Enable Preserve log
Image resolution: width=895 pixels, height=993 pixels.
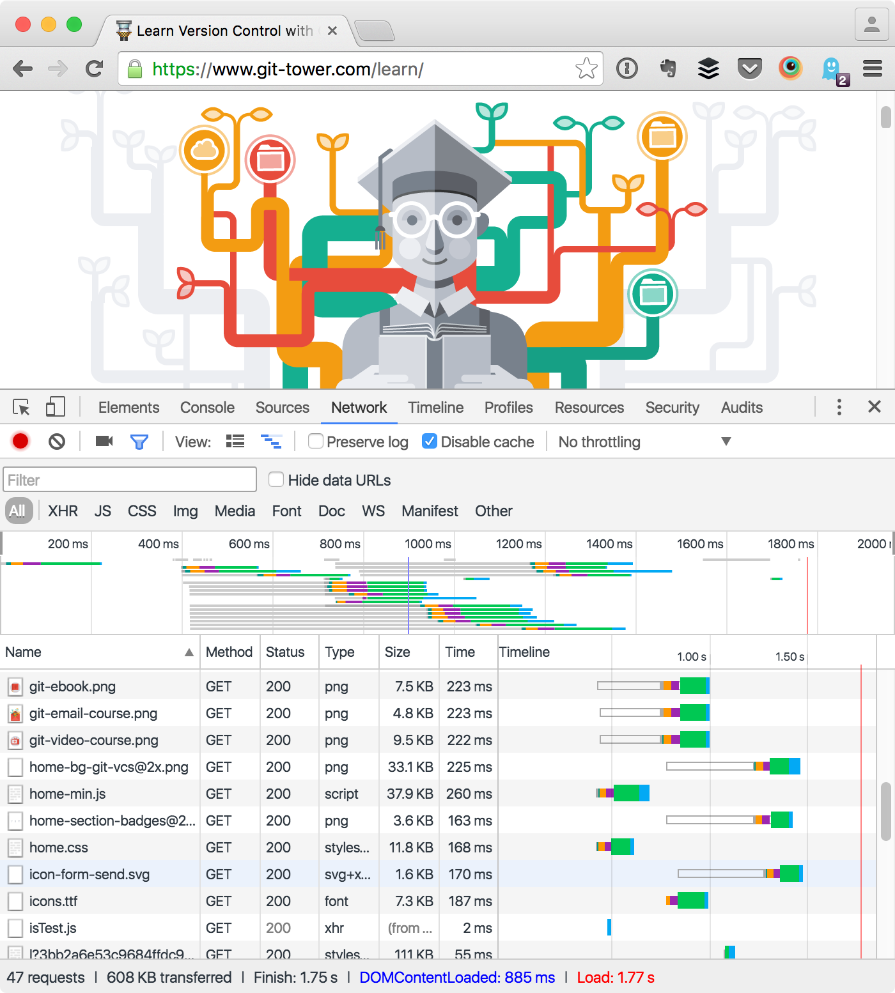(x=316, y=441)
